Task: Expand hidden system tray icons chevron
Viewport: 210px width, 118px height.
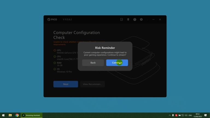Action: 170,115
